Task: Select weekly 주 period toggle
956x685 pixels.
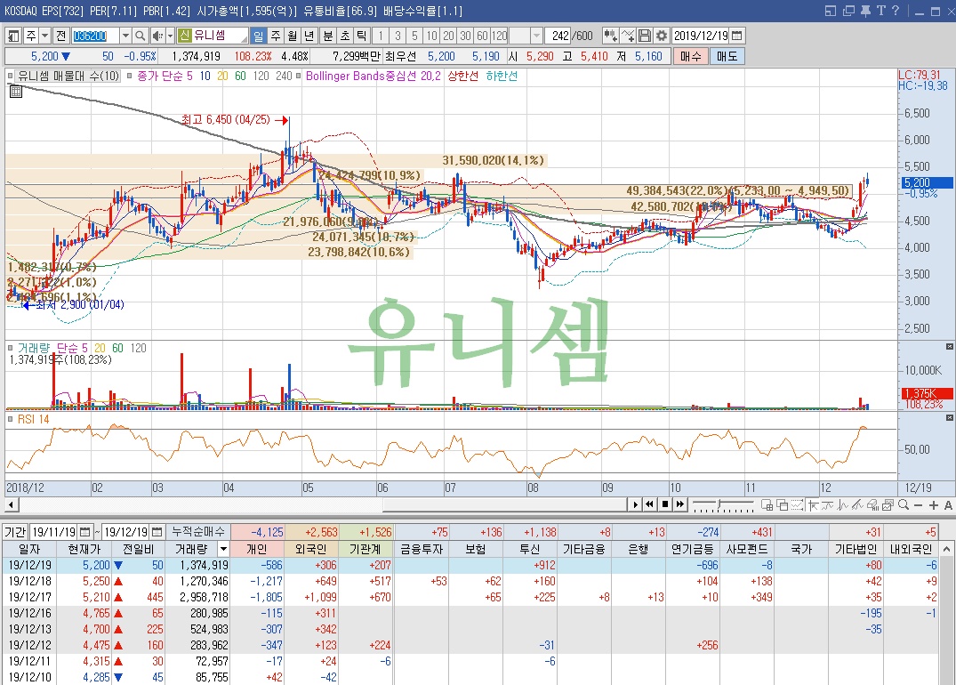Action: (x=276, y=36)
